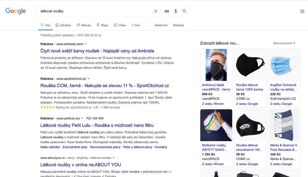Viewport: 308px width, 177px height.
Task: Click Antivirový šátek nanoSPACE - černý title
Action: point(216,87)
